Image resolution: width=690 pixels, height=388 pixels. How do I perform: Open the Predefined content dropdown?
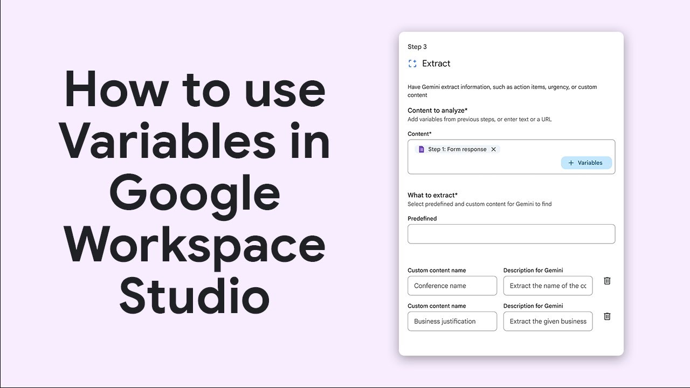(x=511, y=234)
